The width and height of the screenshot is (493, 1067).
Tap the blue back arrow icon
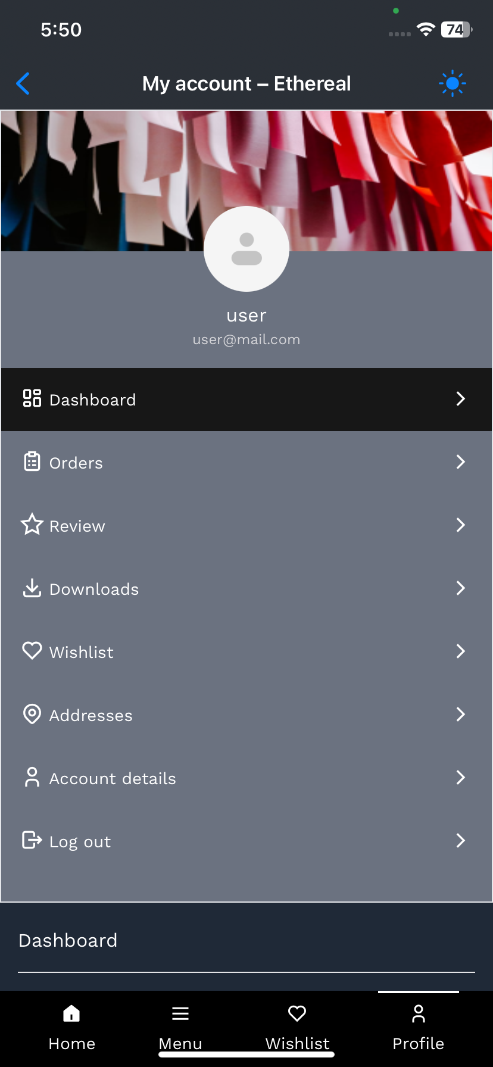[23, 84]
